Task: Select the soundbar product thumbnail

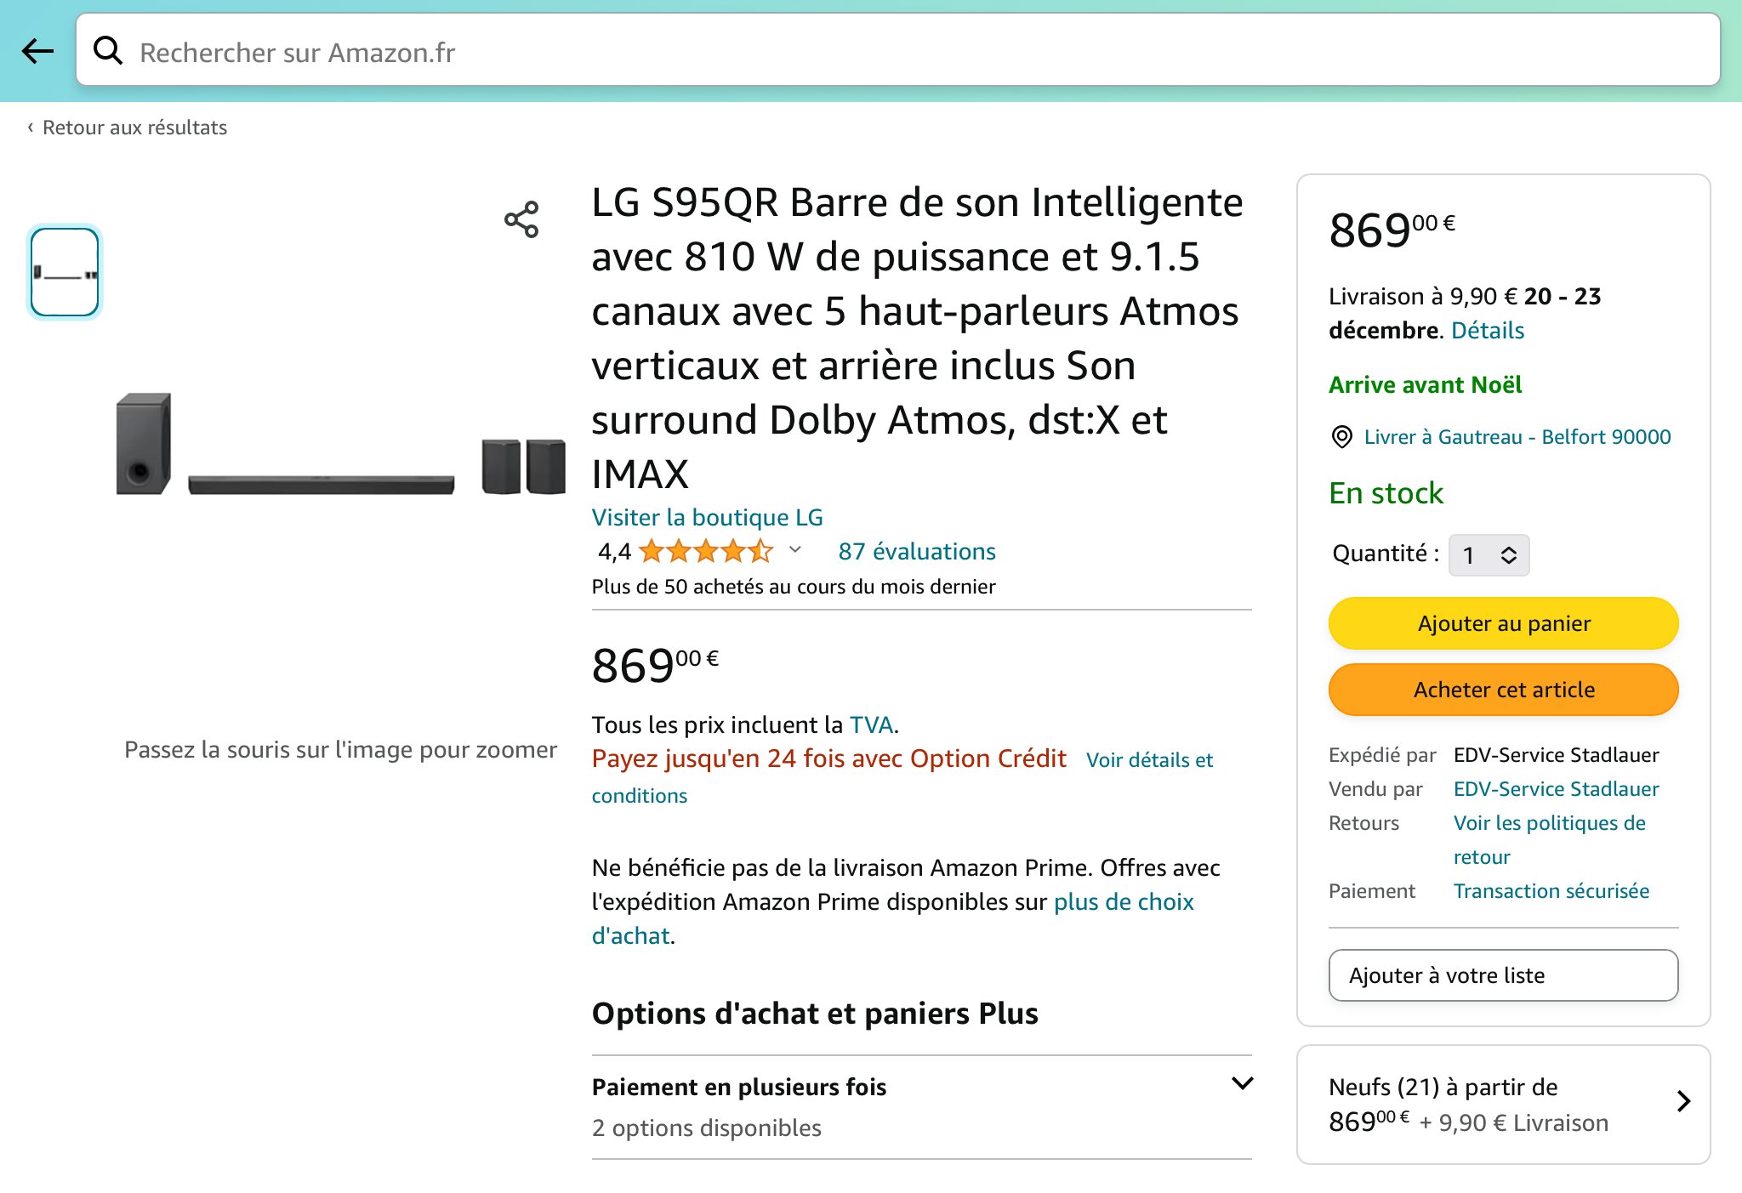Action: point(65,272)
